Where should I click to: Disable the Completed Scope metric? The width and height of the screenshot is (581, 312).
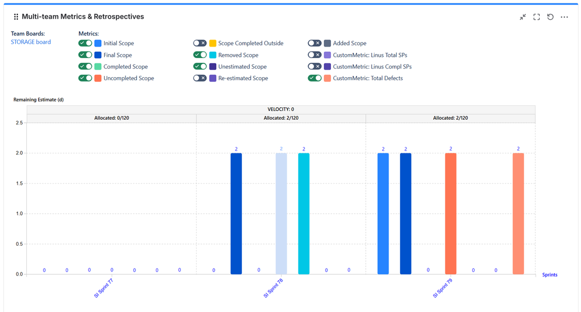point(85,67)
